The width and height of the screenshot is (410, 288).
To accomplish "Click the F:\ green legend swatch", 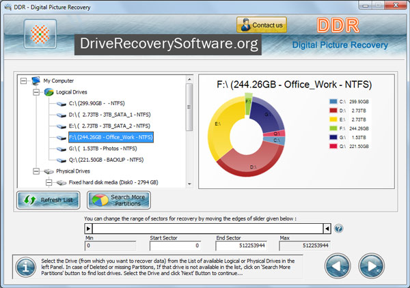I will (333, 128).
